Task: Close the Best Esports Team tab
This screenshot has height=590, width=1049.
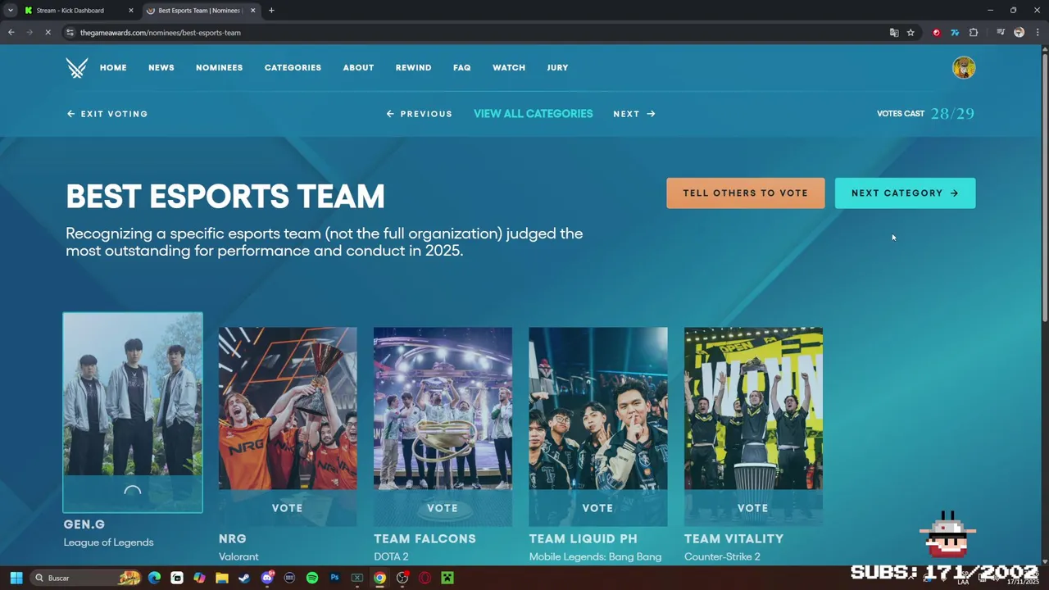Action: pyautogui.click(x=252, y=11)
